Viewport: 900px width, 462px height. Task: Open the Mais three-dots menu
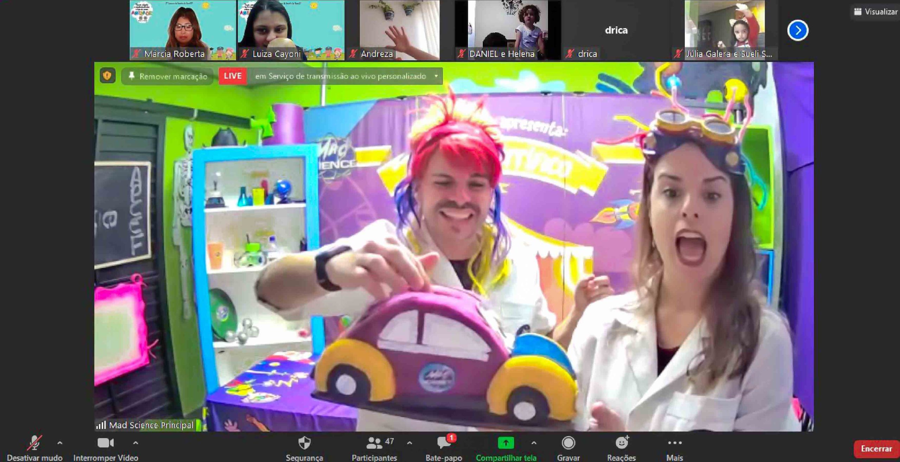(x=674, y=443)
